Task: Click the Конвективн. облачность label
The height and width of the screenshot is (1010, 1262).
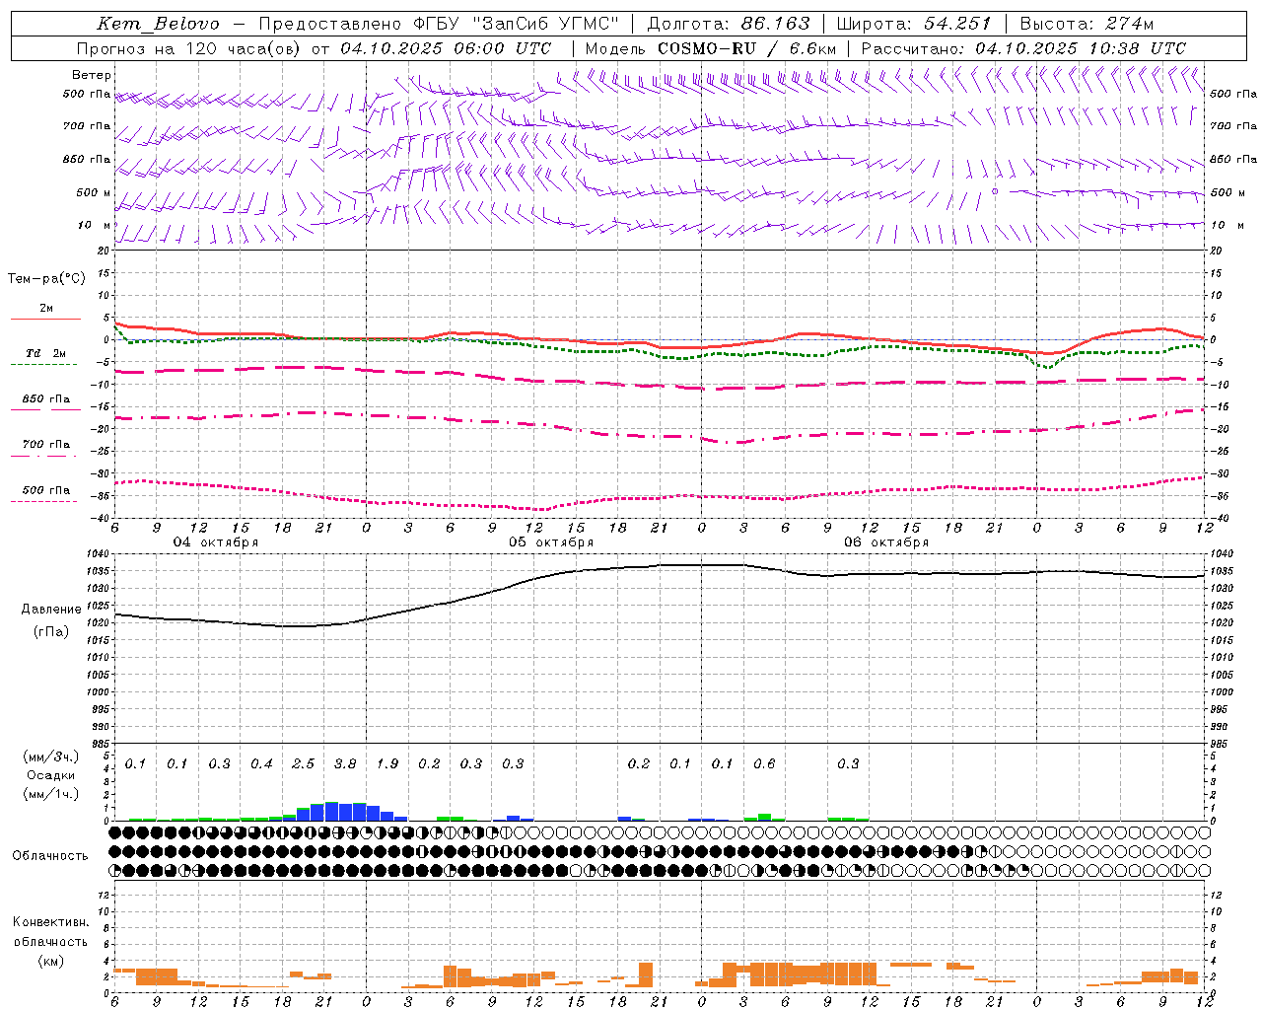Action: [50, 931]
